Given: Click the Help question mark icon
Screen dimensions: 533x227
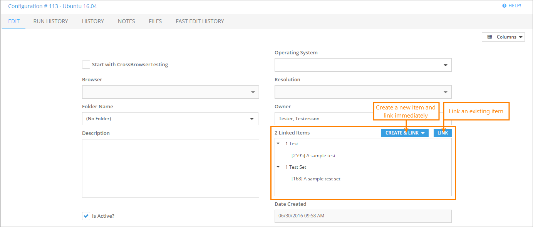Looking at the screenshot, I should (x=504, y=6).
